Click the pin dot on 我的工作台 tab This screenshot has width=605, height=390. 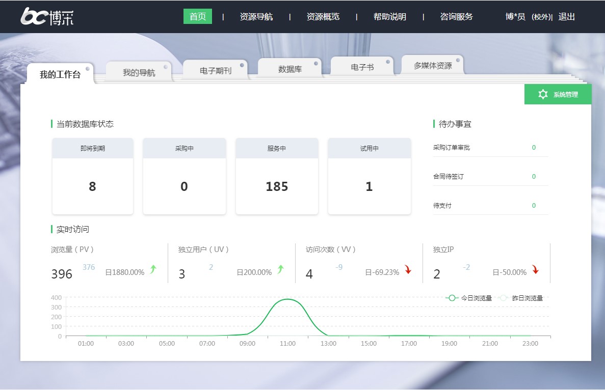point(88,68)
